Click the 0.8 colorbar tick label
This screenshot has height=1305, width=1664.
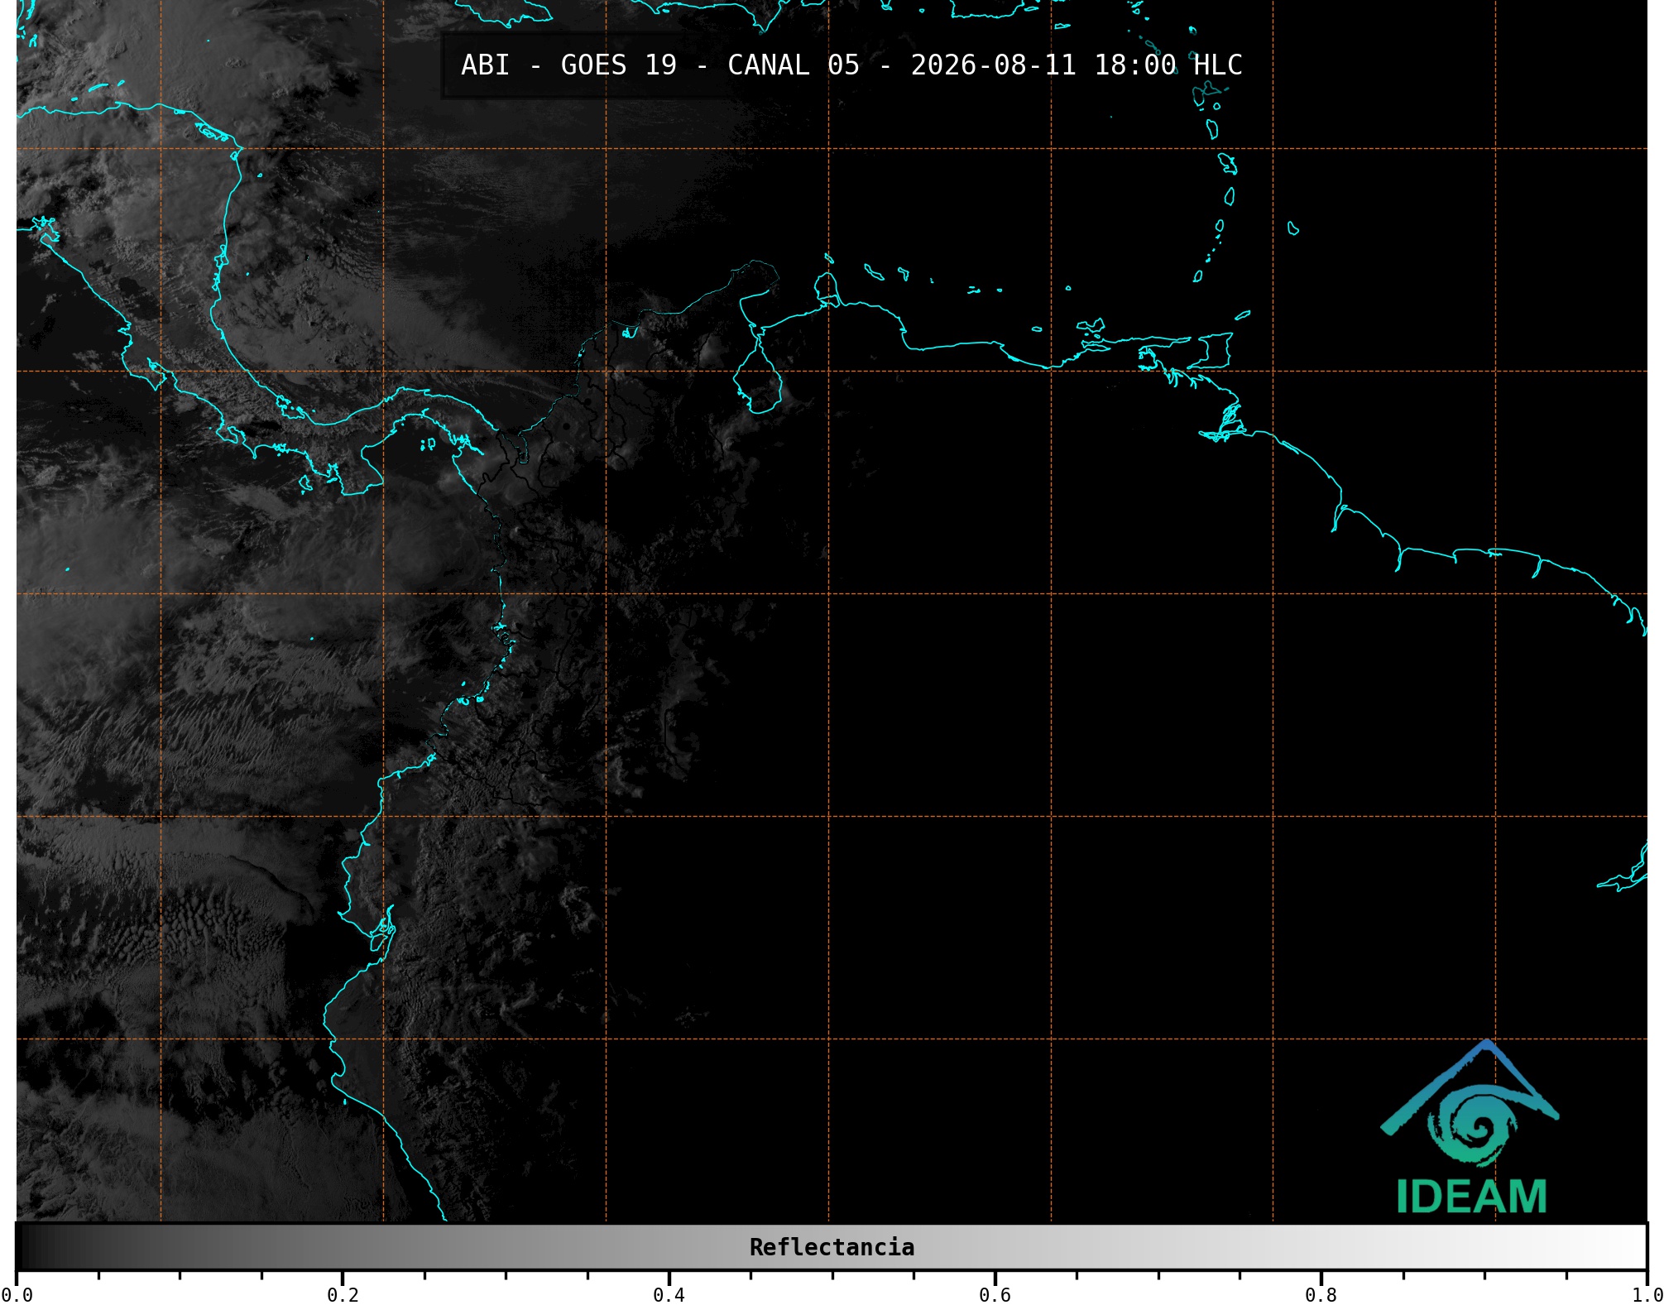[x=1321, y=1294]
